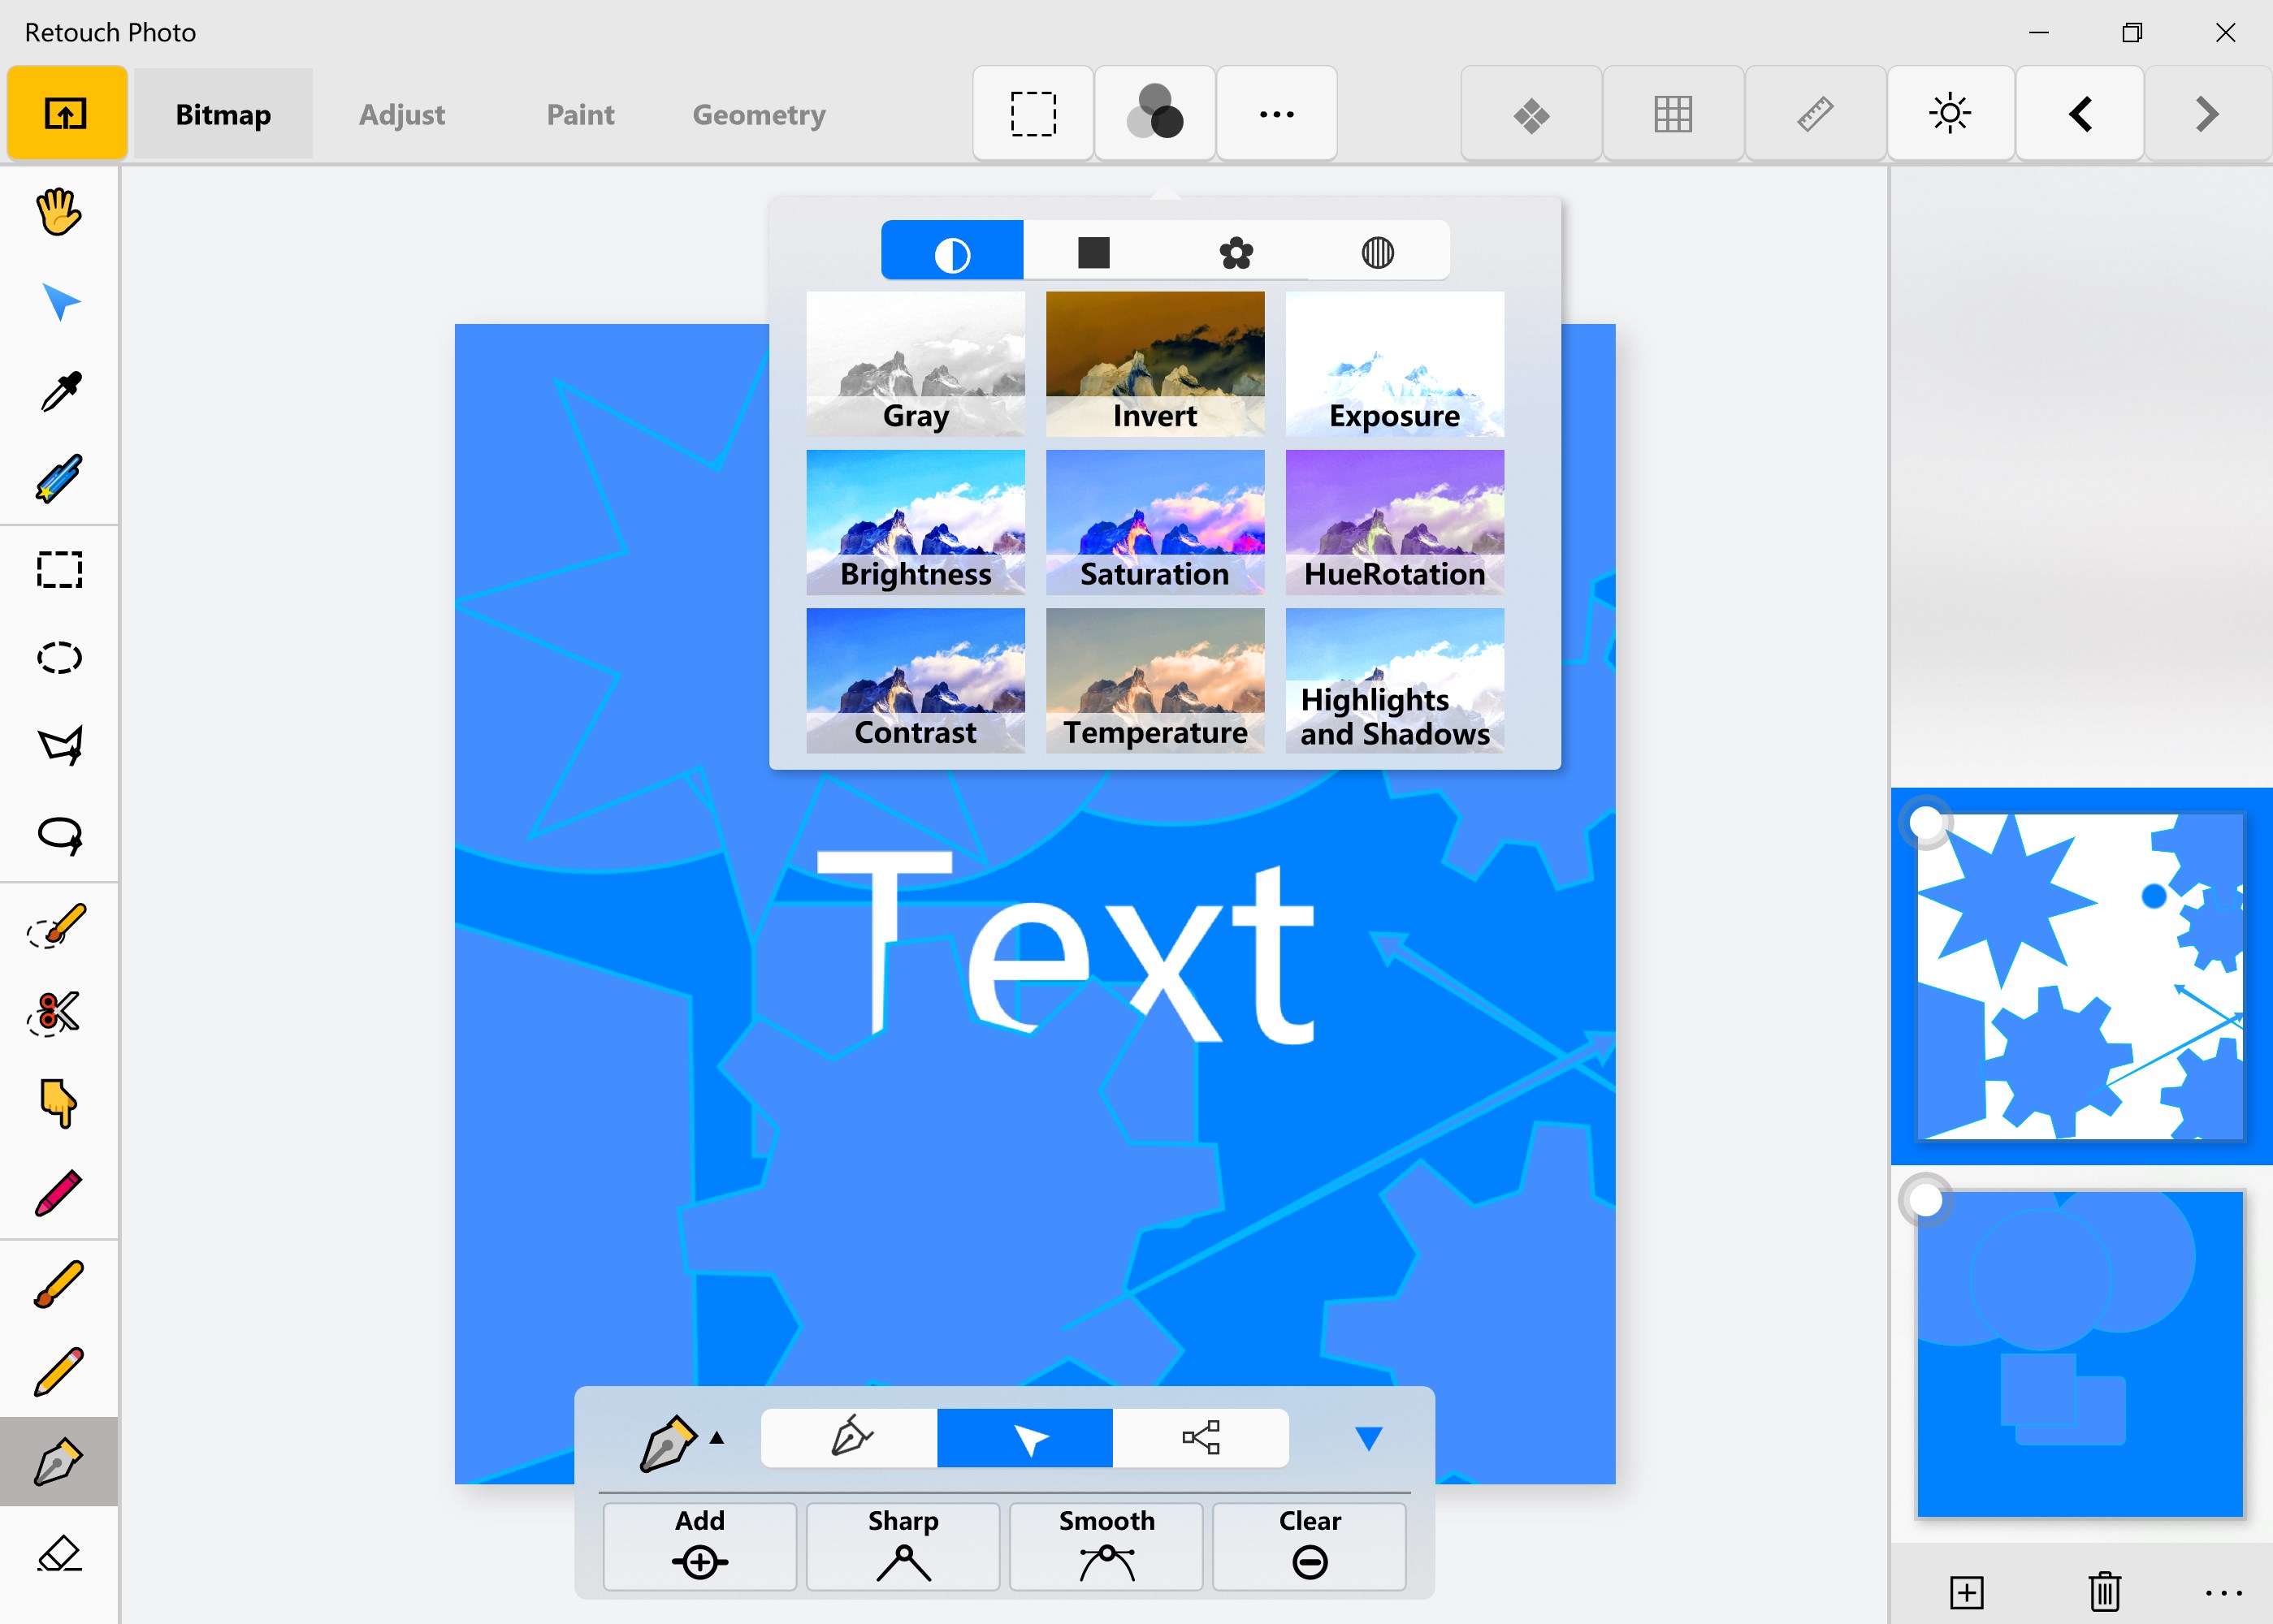Toggle the grid overlay button
Screen dimensions: 2273x1624
[x=1673, y=114]
